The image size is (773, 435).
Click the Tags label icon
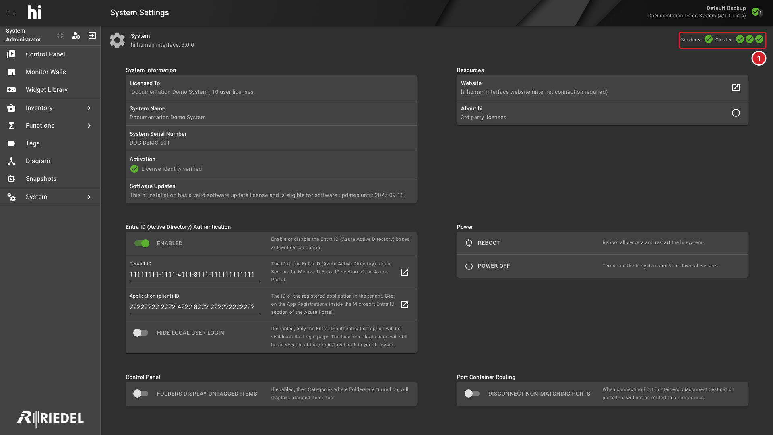point(11,143)
